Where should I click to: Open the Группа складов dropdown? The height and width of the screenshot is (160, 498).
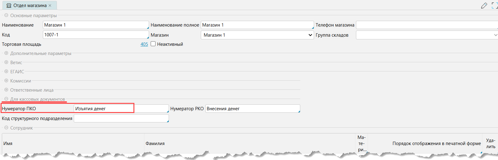[495, 35]
